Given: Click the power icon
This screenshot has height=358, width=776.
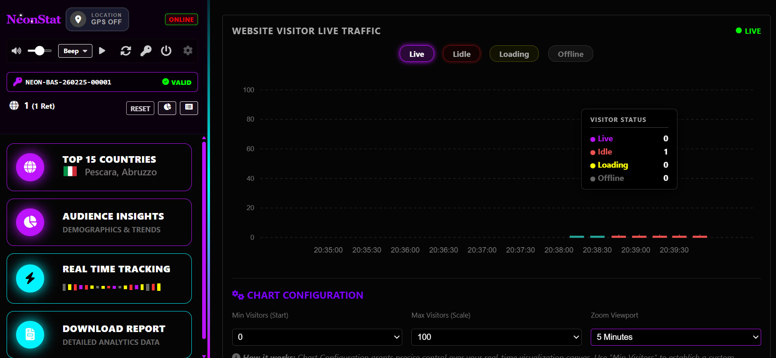Looking at the screenshot, I should coord(166,51).
